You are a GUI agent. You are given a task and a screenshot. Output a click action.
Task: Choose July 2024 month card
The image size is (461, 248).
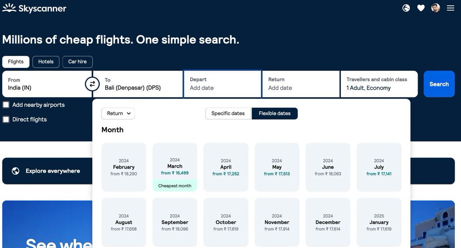[x=379, y=167]
